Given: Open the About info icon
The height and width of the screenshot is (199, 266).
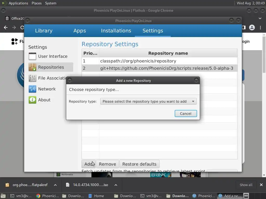Looking at the screenshot, I should click(32, 100).
